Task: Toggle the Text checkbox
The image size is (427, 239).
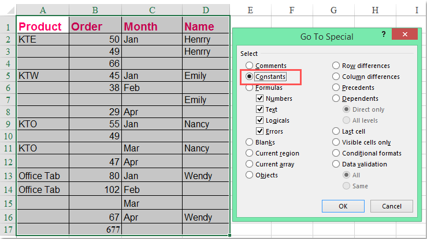Action: click(261, 109)
